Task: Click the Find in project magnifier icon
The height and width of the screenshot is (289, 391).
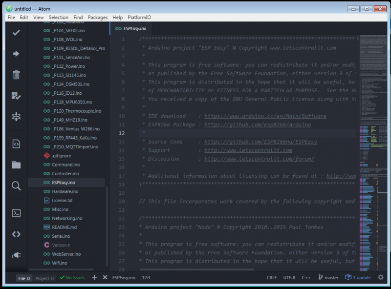Action: [x=16, y=186]
